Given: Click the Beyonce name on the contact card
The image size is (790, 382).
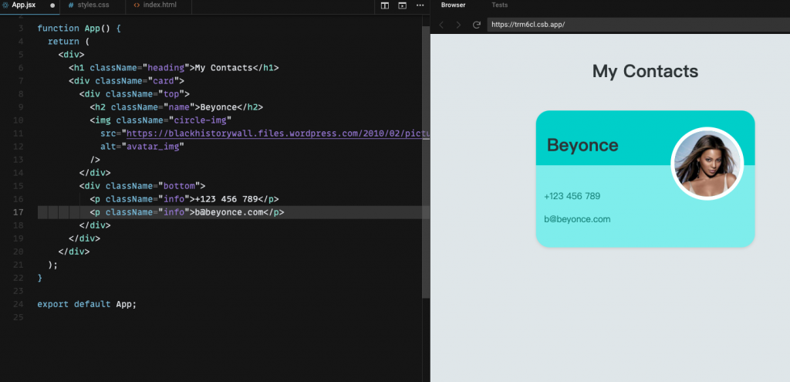Looking at the screenshot, I should [x=582, y=145].
